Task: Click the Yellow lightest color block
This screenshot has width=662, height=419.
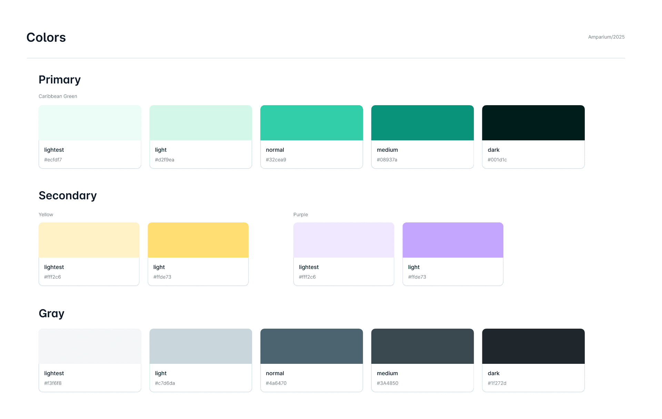Action: 89,240
